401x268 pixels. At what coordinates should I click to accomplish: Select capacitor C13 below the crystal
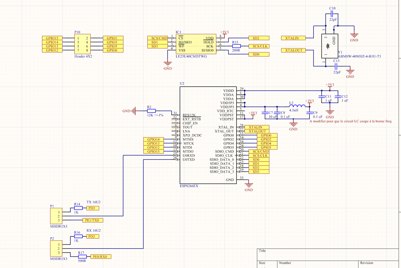click(x=336, y=66)
